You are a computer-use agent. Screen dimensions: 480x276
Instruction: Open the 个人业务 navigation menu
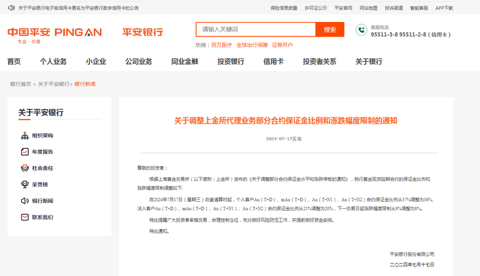(53, 62)
